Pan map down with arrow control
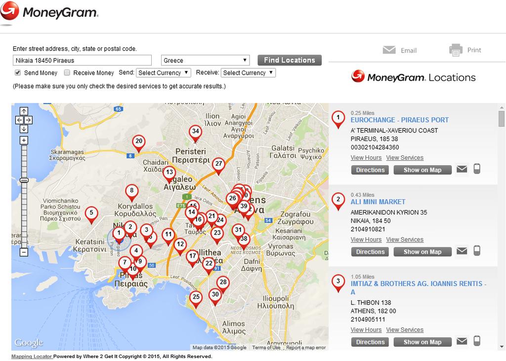This screenshot has width=506, height=361. click(24, 129)
